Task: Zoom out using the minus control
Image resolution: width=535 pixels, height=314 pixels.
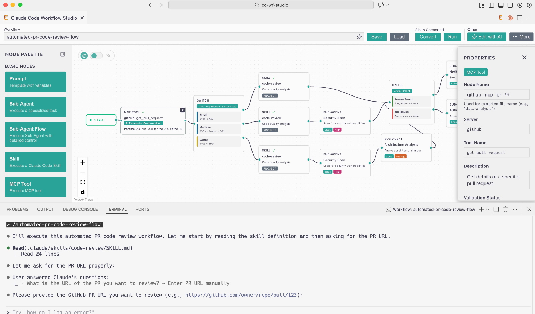Action: click(82, 172)
